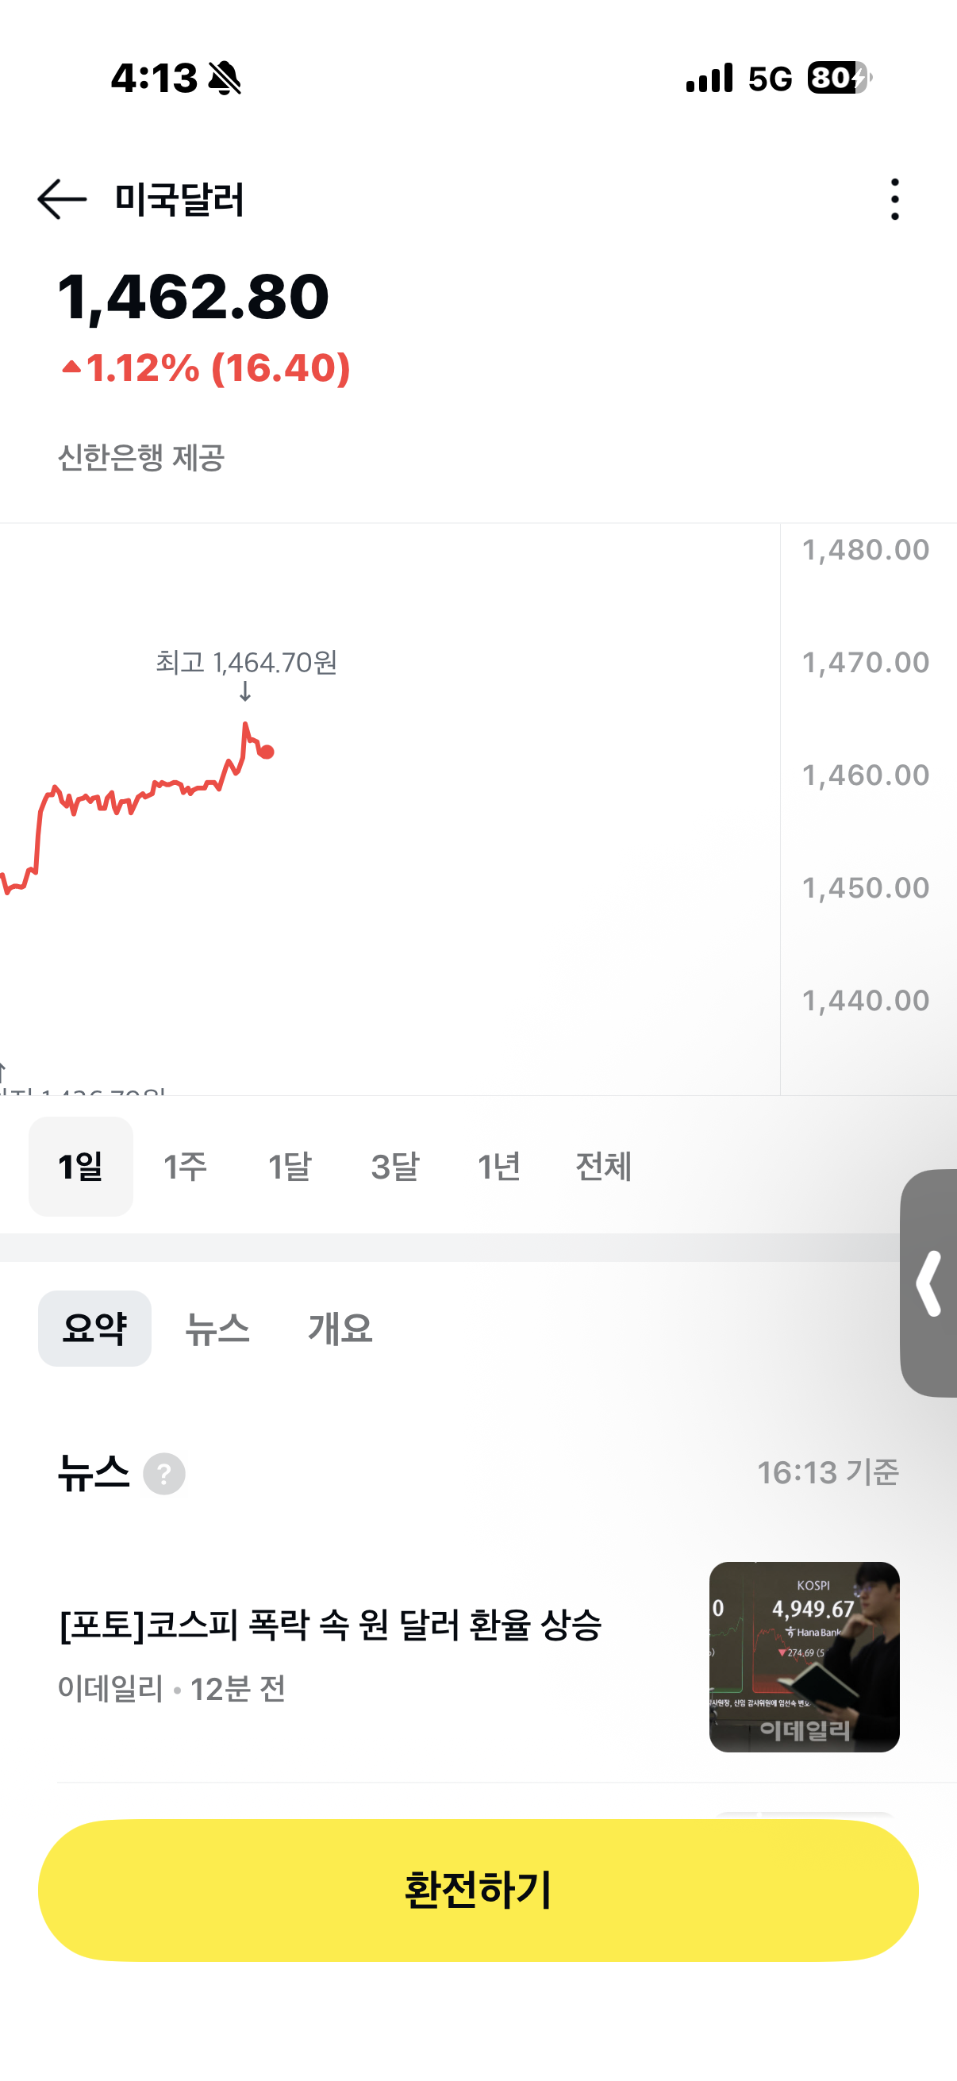Select the 1달 chart range
Image resolution: width=957 pixels, height=2081 pixels.
pyautogui.click(x=289, y=1166)
